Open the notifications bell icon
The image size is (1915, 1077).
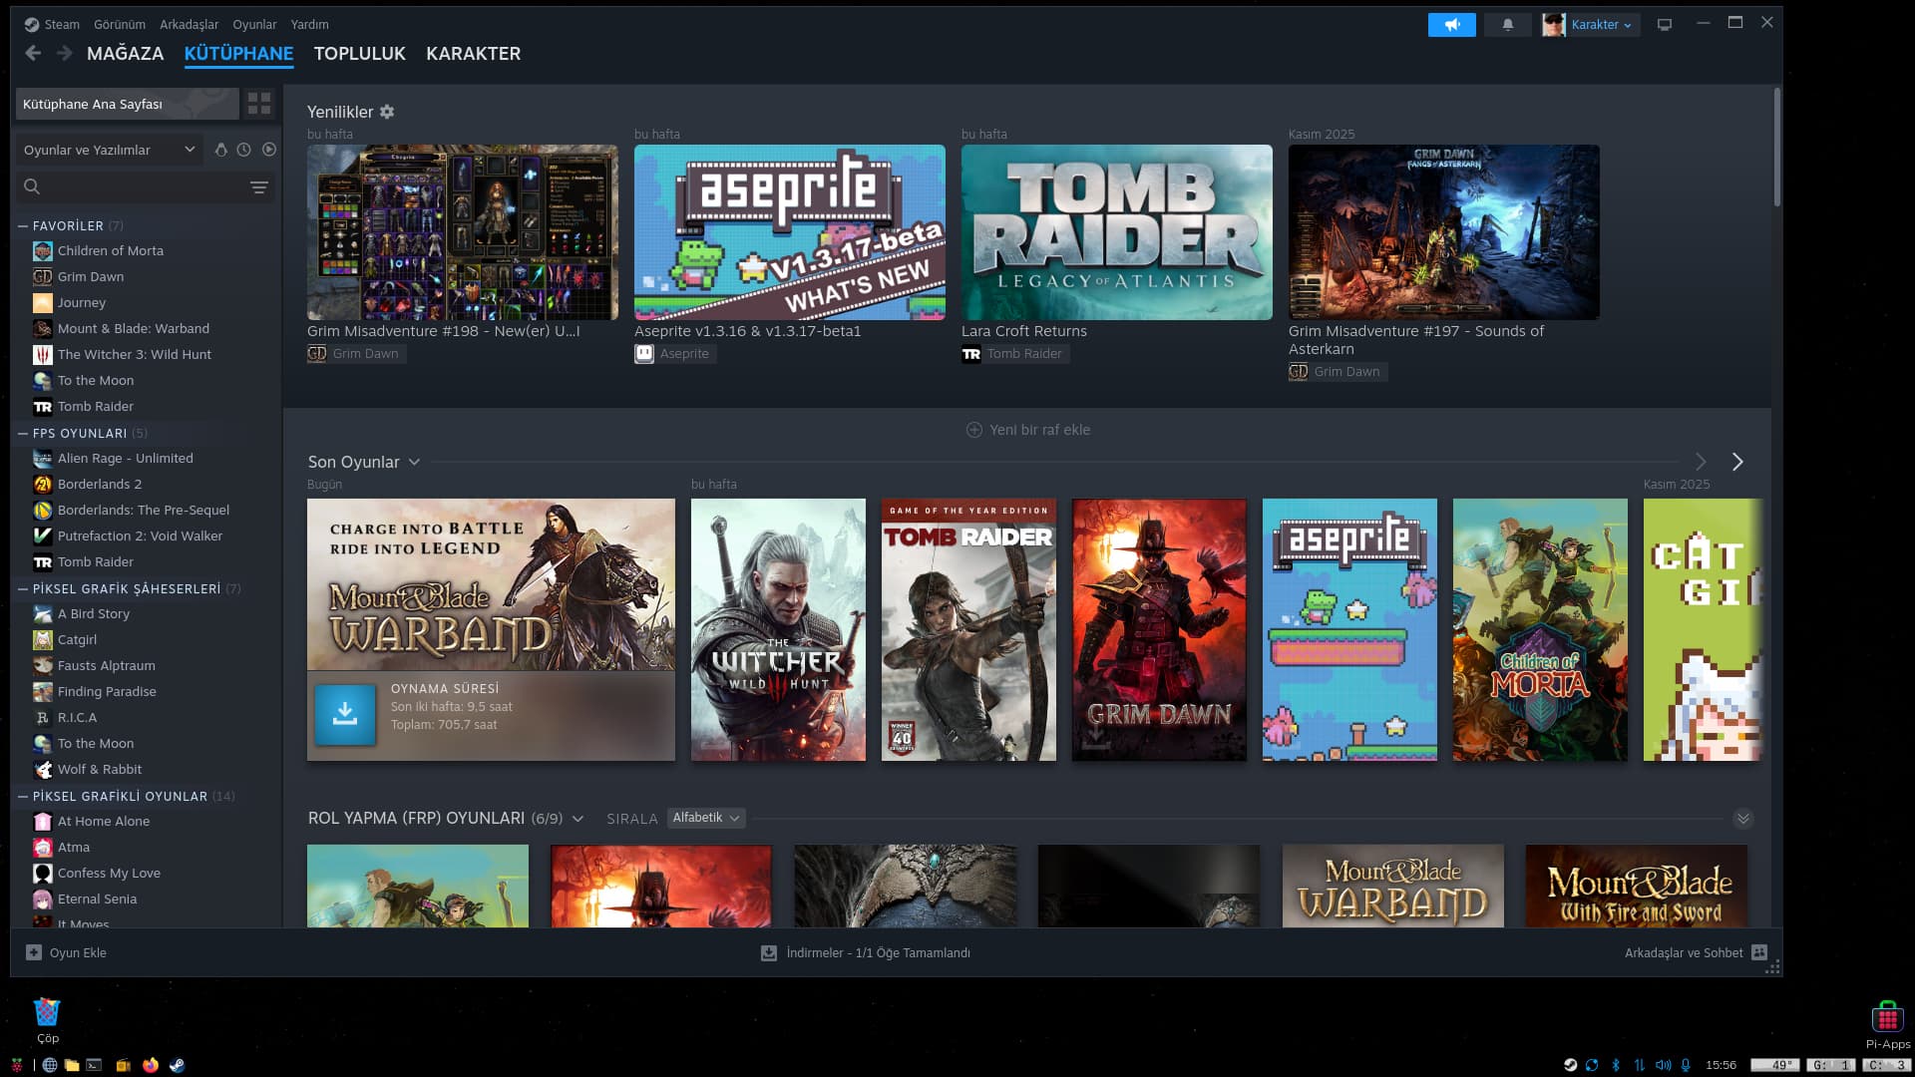(1507, 25)
